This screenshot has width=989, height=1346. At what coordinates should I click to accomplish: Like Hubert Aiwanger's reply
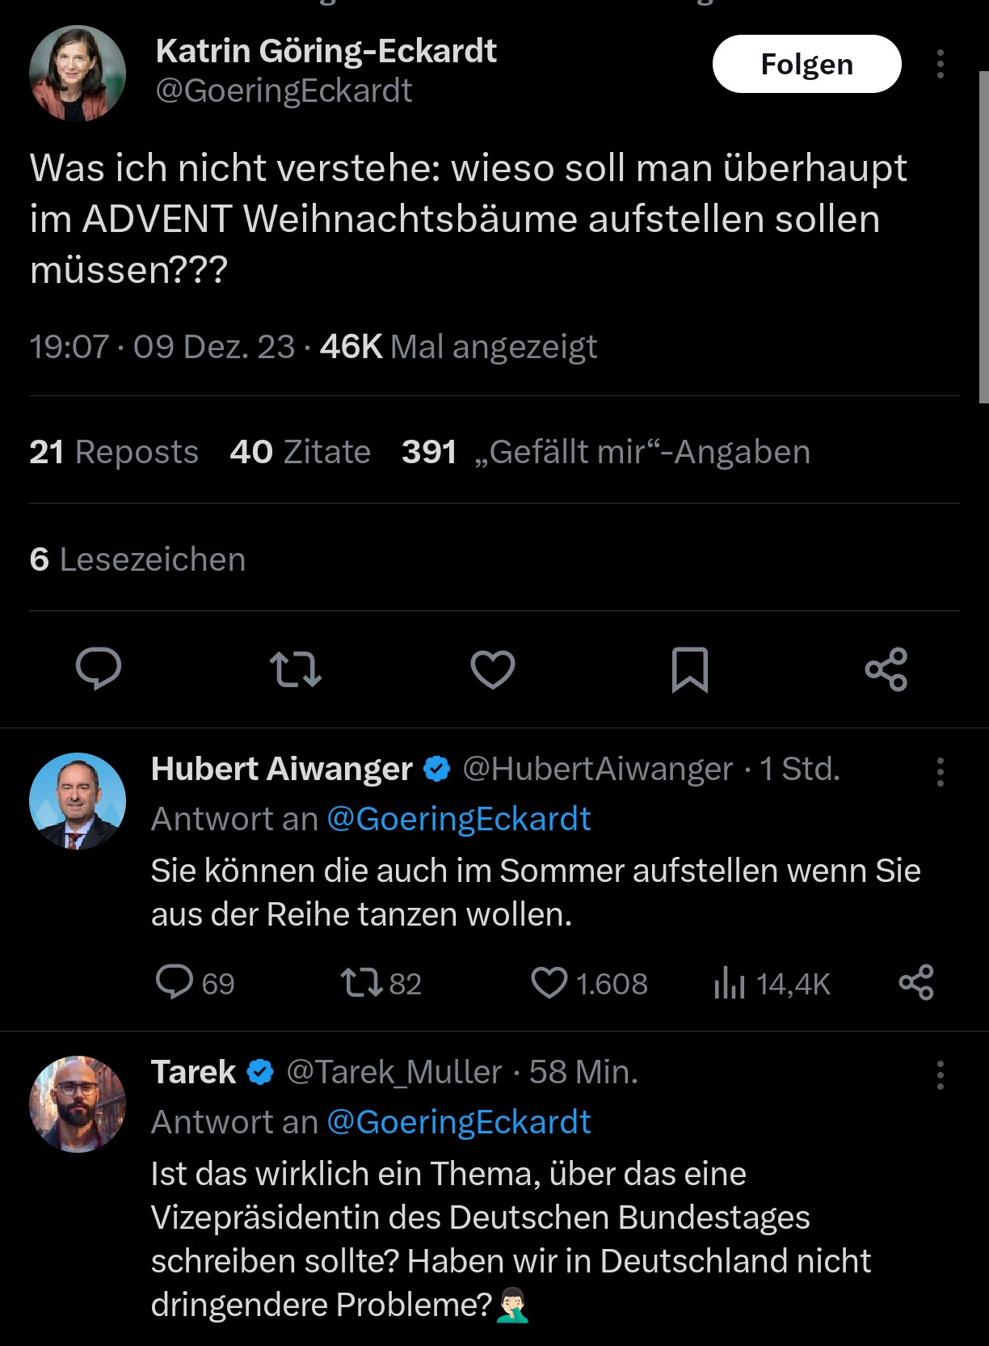tap(549, 983)
